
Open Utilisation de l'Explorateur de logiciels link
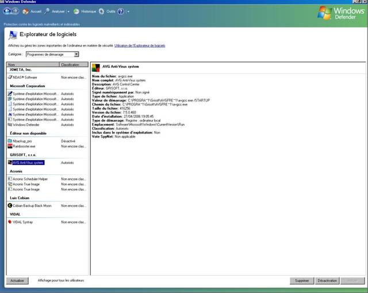140,44
